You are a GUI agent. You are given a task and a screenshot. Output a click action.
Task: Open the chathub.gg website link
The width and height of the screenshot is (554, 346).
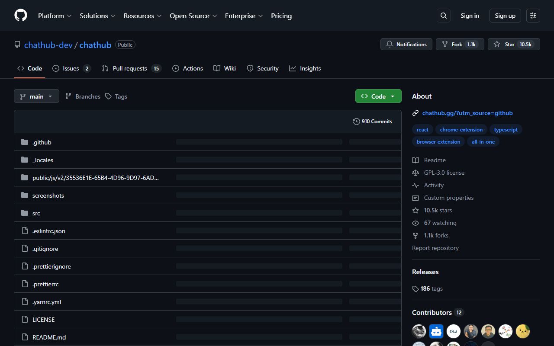pyautogui.click(x=467, y=113)
